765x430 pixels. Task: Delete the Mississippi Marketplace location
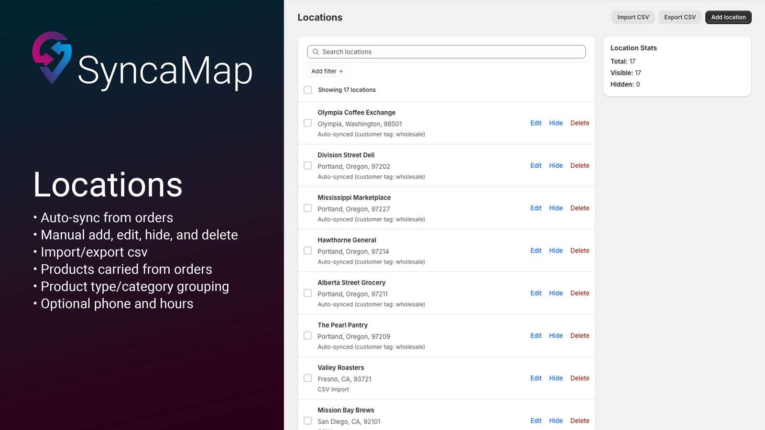click(580, 208)
